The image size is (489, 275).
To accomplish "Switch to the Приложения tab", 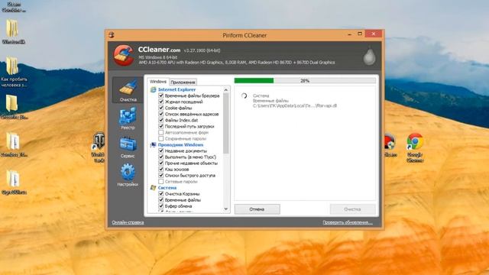I will (183, 82).
